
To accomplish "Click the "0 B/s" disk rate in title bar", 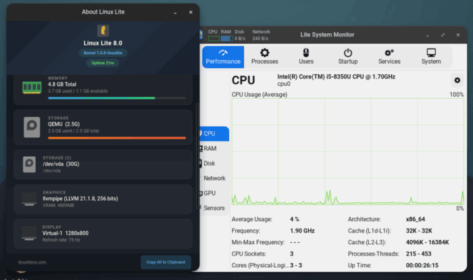I will pos(240,39).
